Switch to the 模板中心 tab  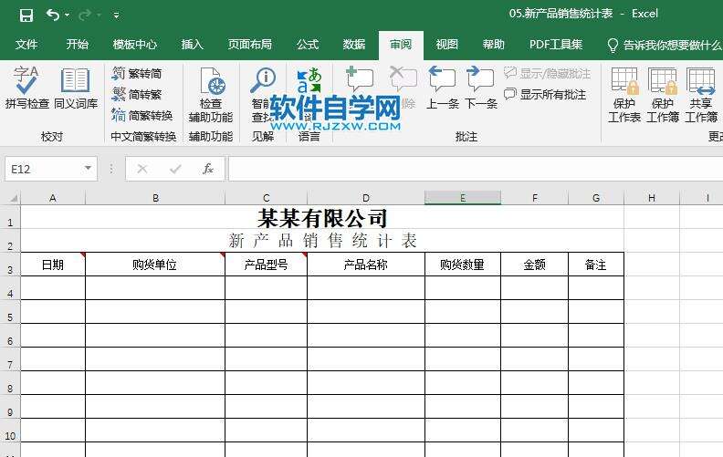pyautogui.click(x=134, y=44)
